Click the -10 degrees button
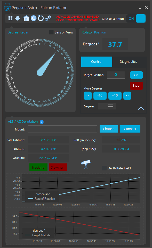152x248 pixels. coord(100,95)
